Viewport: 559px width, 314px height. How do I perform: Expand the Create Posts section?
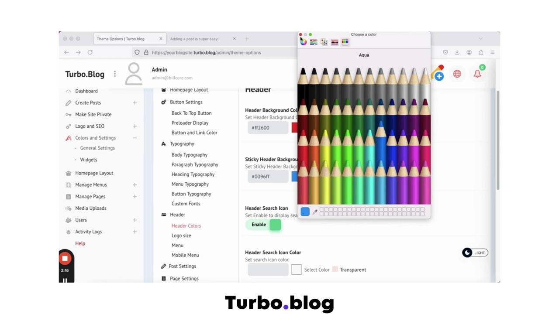[x=135, y=103]
